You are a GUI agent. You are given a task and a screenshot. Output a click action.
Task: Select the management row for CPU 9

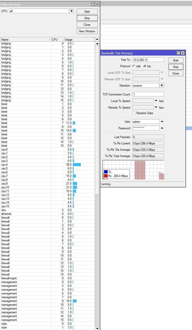pos(48,301)
